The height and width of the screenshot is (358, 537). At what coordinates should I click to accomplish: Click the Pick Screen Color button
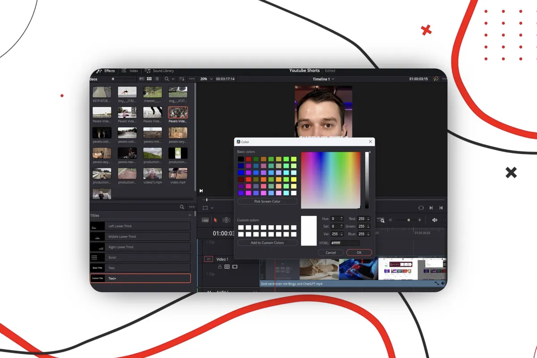267,202
